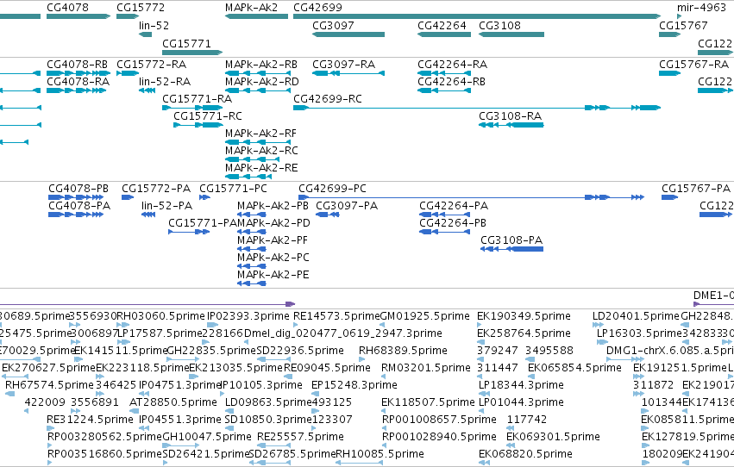734x467 pixels.
Task: Click EST RH10085.5prime
Action: 380,455
